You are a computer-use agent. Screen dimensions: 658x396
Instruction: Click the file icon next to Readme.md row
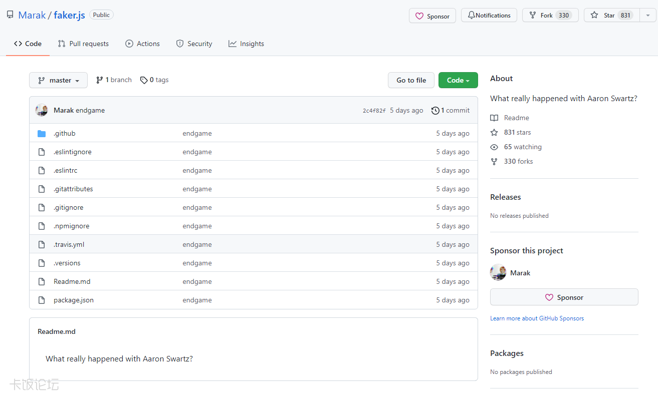click(42, 282)
